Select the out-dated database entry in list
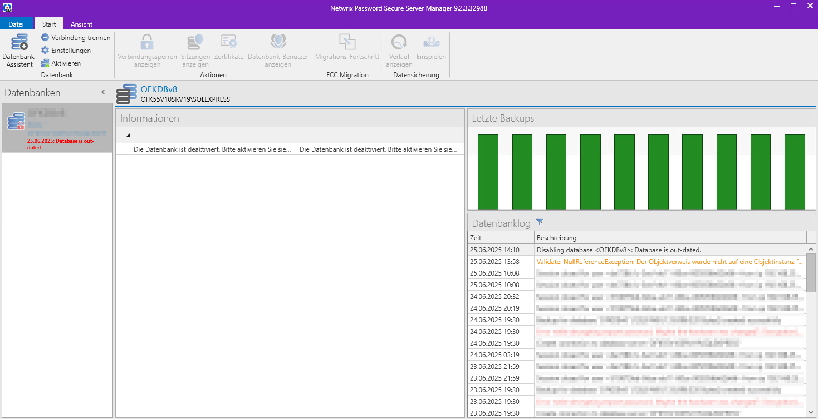The height and width of the screenshot is (419, 818). point(57,128)
